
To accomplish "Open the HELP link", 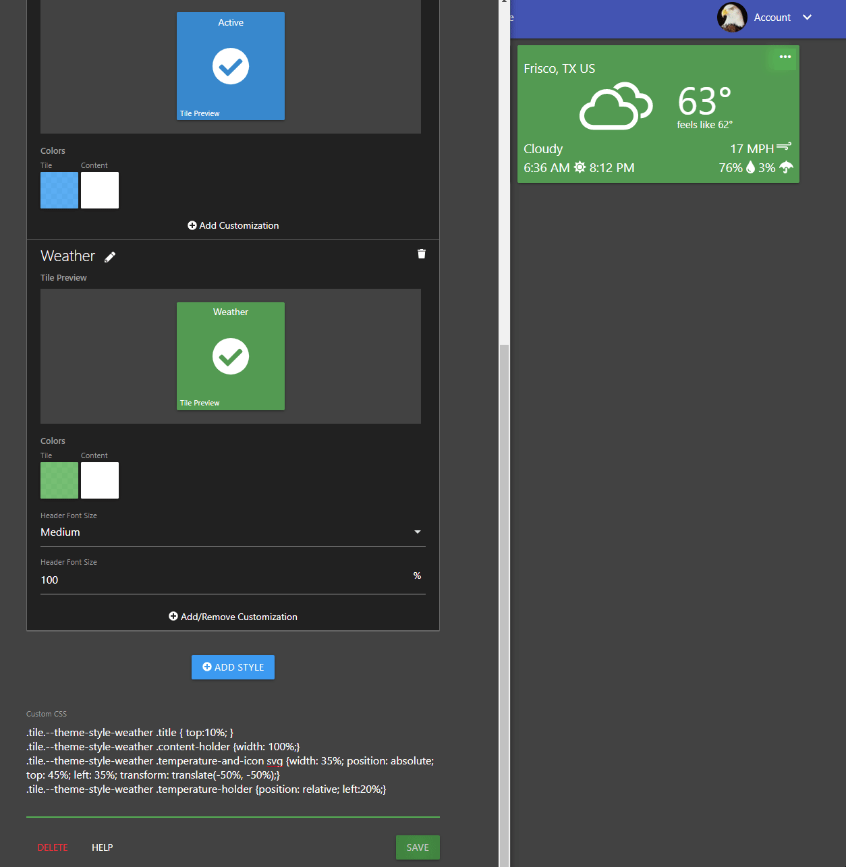I will 103,847.
